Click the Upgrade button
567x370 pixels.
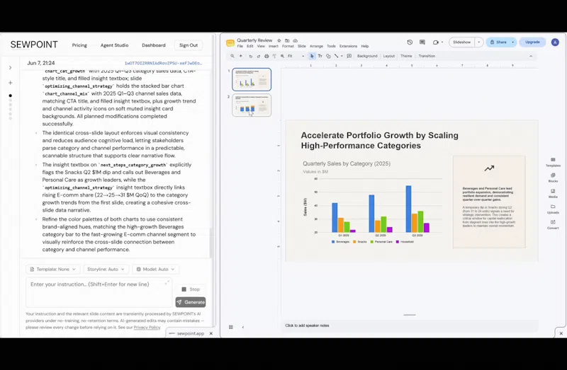532,42
